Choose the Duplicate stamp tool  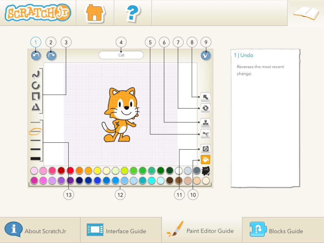click(206, 123)
